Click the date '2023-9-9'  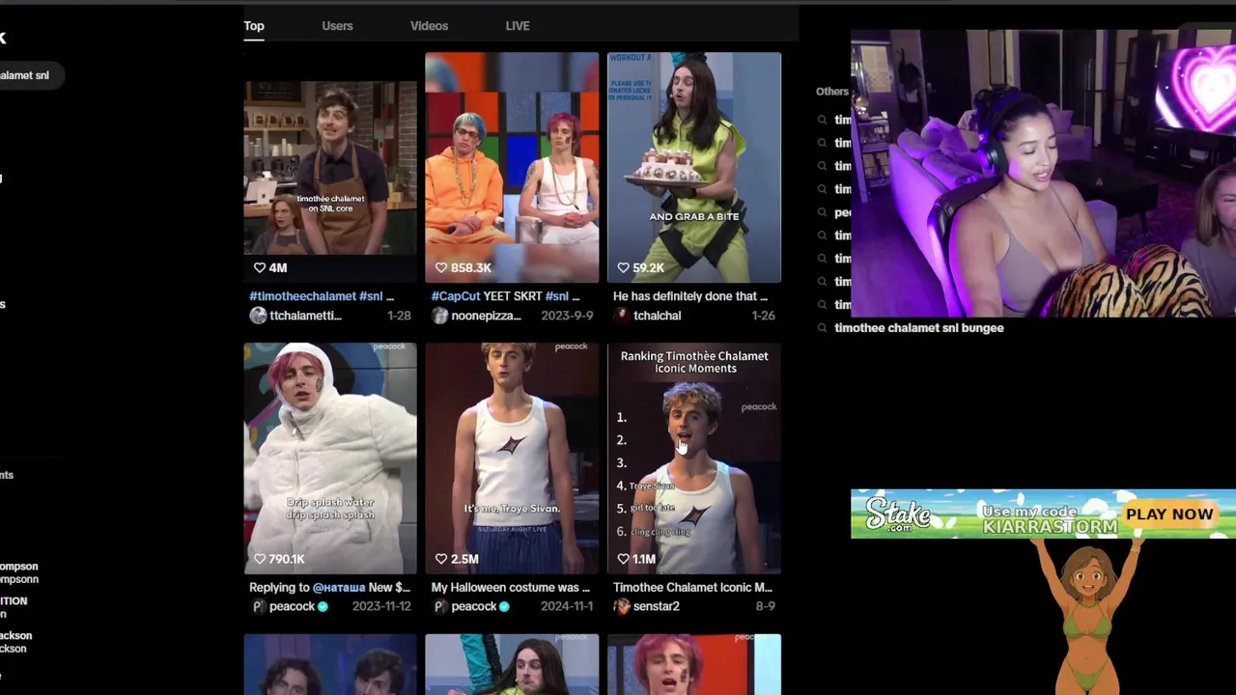[567, 316]
